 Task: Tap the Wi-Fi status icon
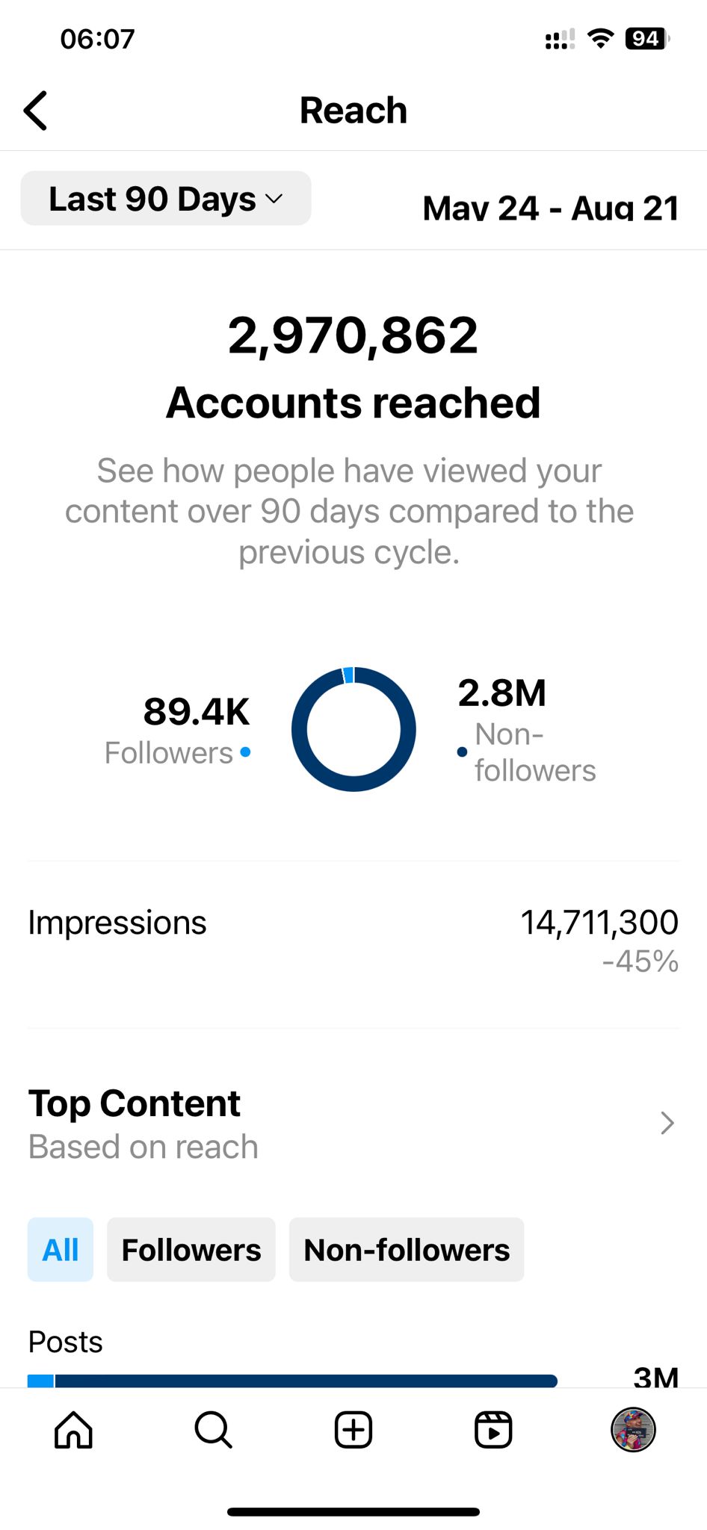point(600,38)
